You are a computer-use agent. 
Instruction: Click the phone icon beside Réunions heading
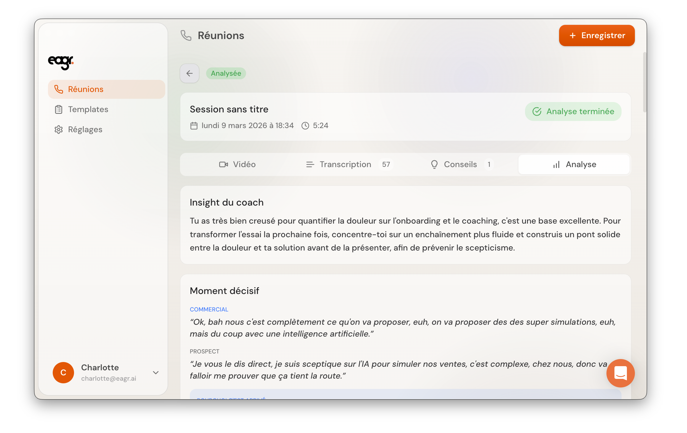click(186, 35)
